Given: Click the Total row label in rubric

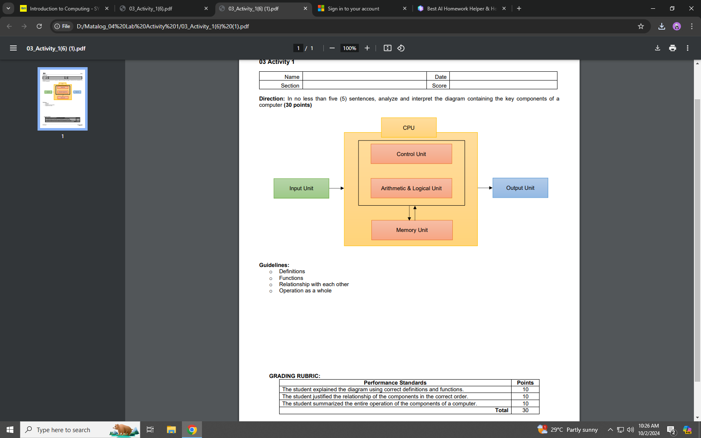Looking at the screenshot, I should click(x=502, y=410).
